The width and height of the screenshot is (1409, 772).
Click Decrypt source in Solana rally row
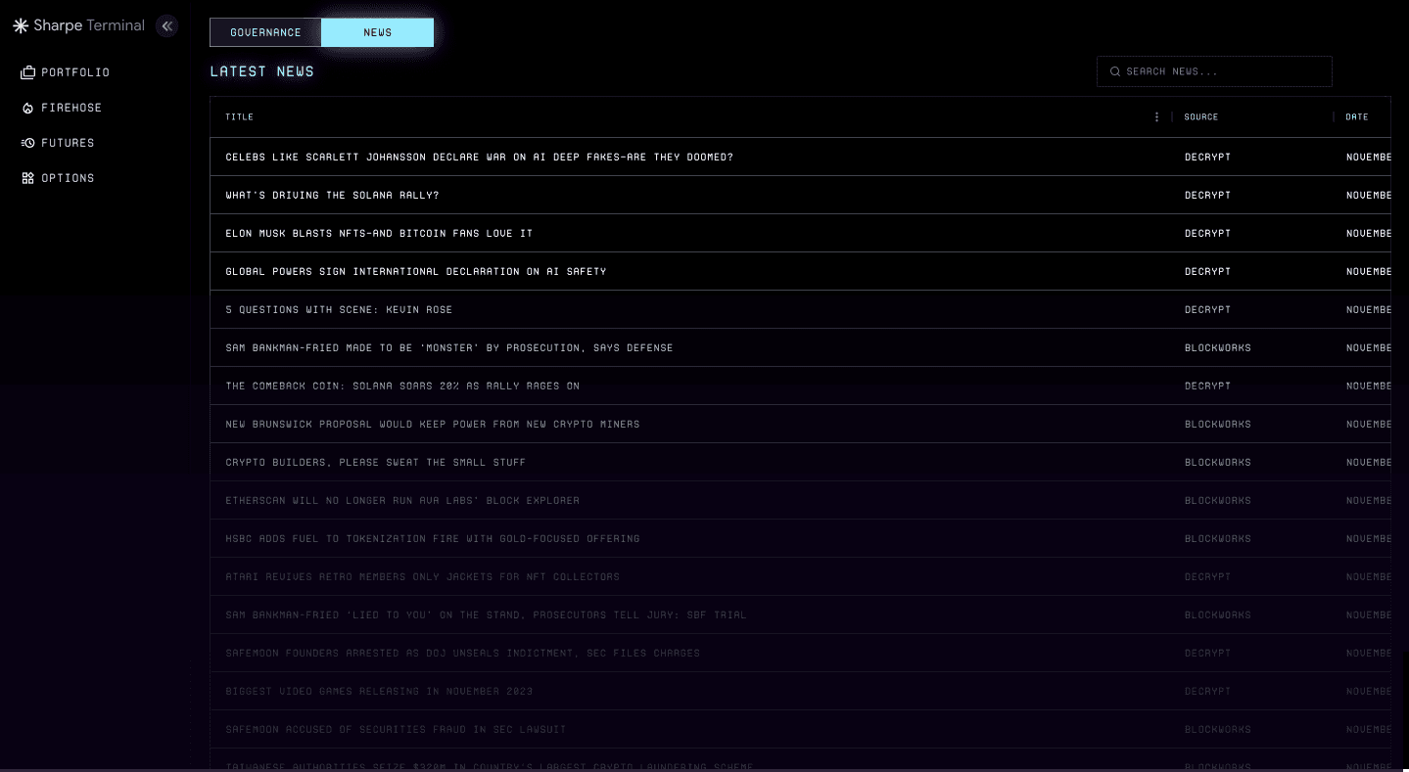(x=1207, y=195)
